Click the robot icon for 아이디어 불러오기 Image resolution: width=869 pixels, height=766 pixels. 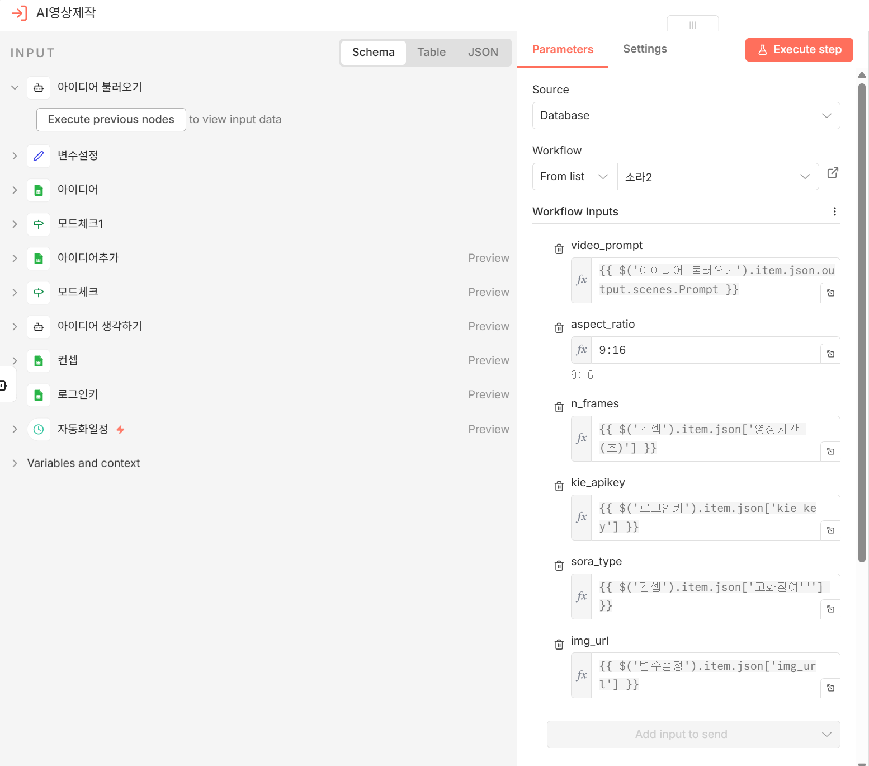(39, 88)
